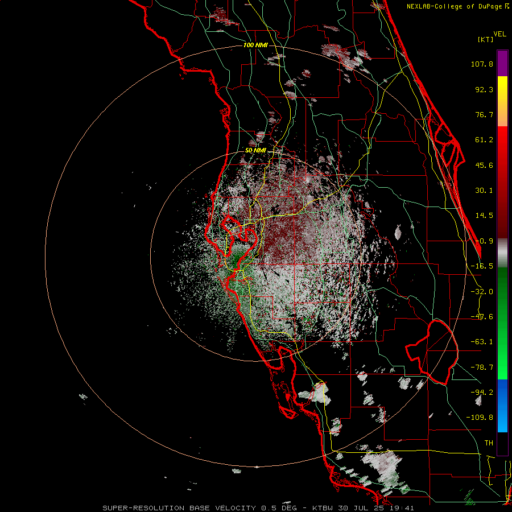Viewport: 512px width, 512px height.
Task: Click the [KT] units label
Action: pos(486,39)
